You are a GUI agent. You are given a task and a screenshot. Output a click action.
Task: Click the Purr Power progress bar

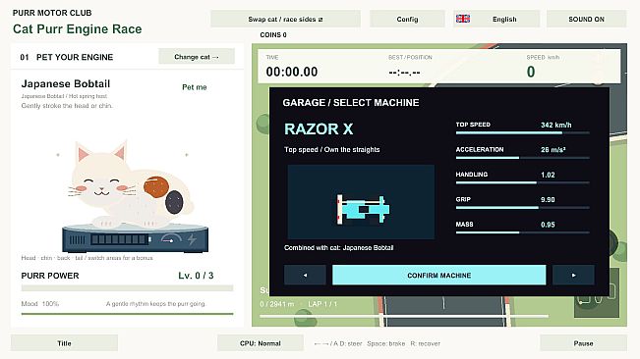[x=127, y=288]
